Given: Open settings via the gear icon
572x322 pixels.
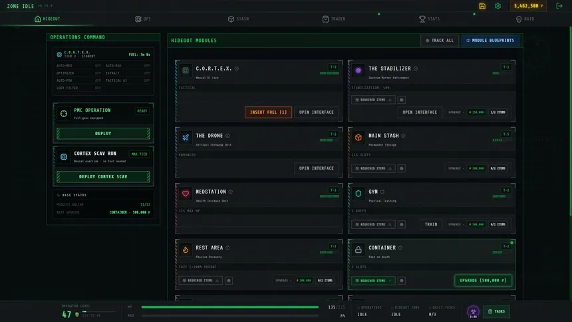Looking at the screenshot, I should pos(498,6).
